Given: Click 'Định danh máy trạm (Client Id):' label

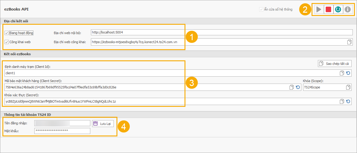Looking at the screenshot, I should point(28,66).
